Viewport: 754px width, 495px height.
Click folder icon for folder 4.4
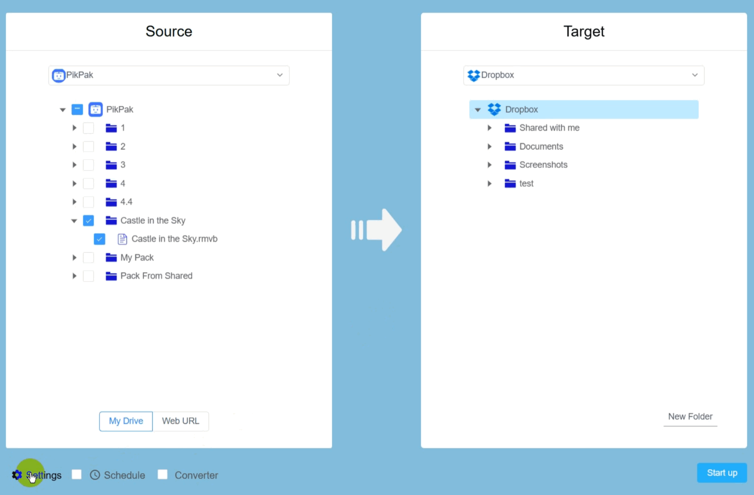click(x=111, y=202)
